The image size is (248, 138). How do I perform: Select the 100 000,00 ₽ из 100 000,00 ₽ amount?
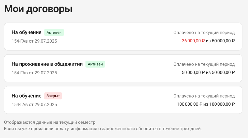pos(206,104)
